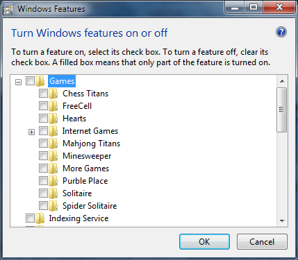Click the folder icon next to Minesweeper
The width and height of the screenshot is (298, 260).
click(53, 156)
